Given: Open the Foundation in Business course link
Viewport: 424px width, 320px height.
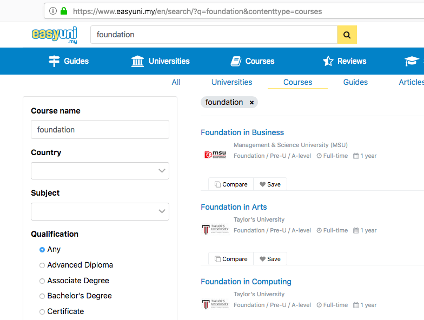Looking at the screenshot, I should tap(242, 132).
